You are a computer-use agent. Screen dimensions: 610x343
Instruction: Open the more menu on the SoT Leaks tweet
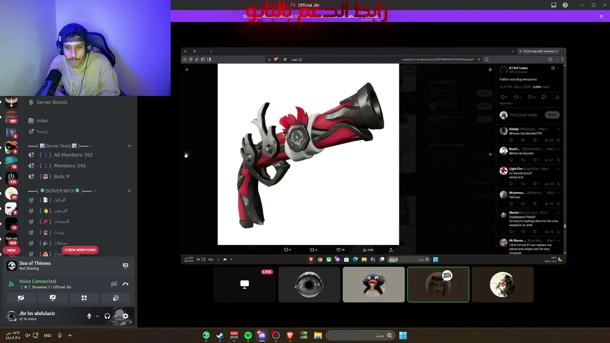click(558, 68)
